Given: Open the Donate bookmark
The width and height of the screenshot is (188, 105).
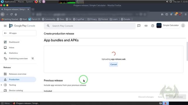Looking at the screenshot, I should click(125, 19).
